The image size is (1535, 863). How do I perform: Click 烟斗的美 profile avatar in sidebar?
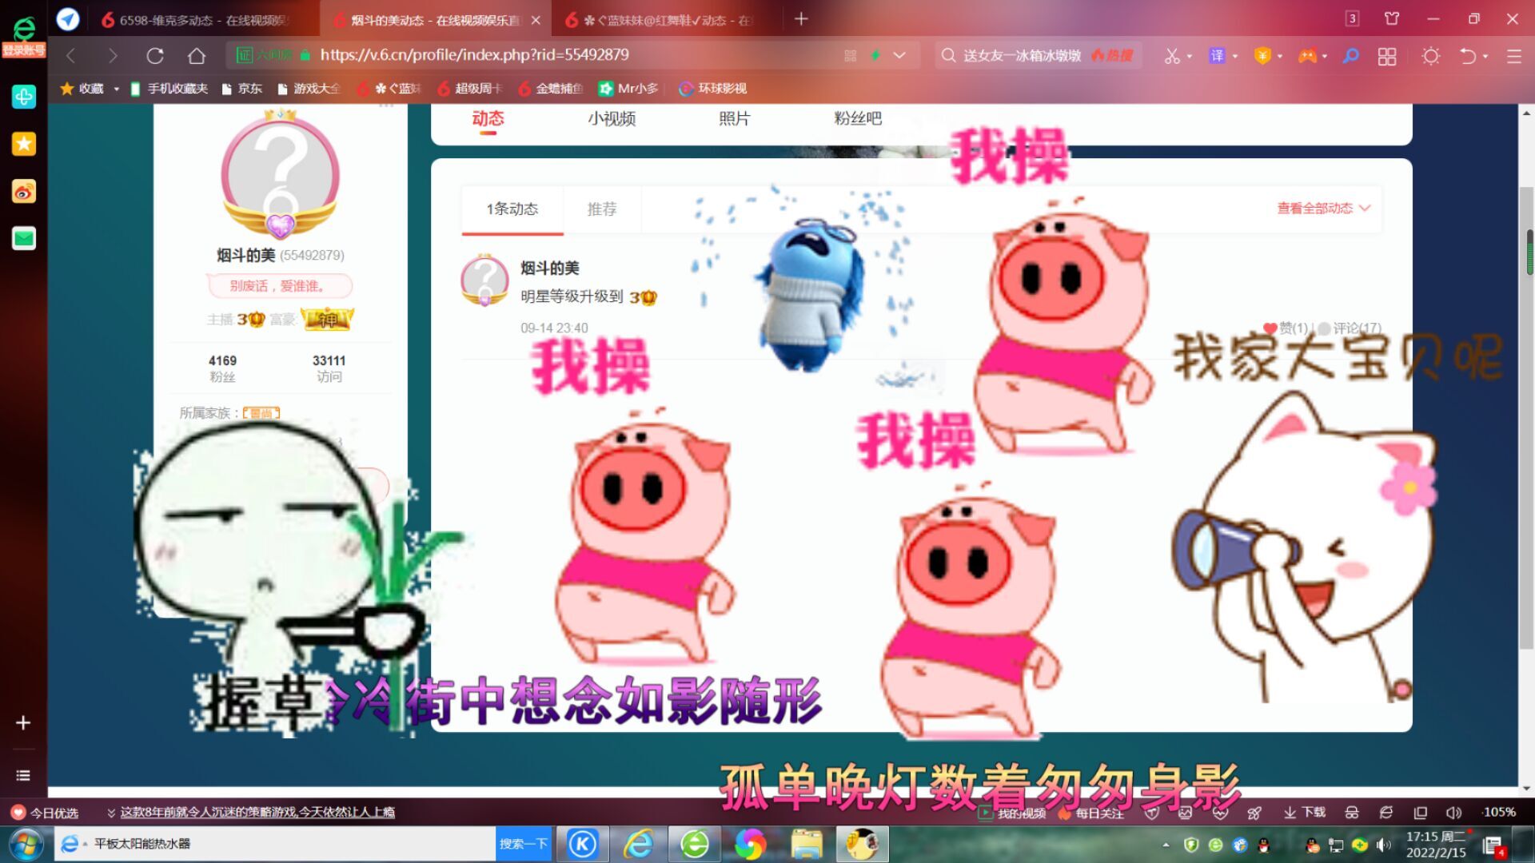coord(280,176)
